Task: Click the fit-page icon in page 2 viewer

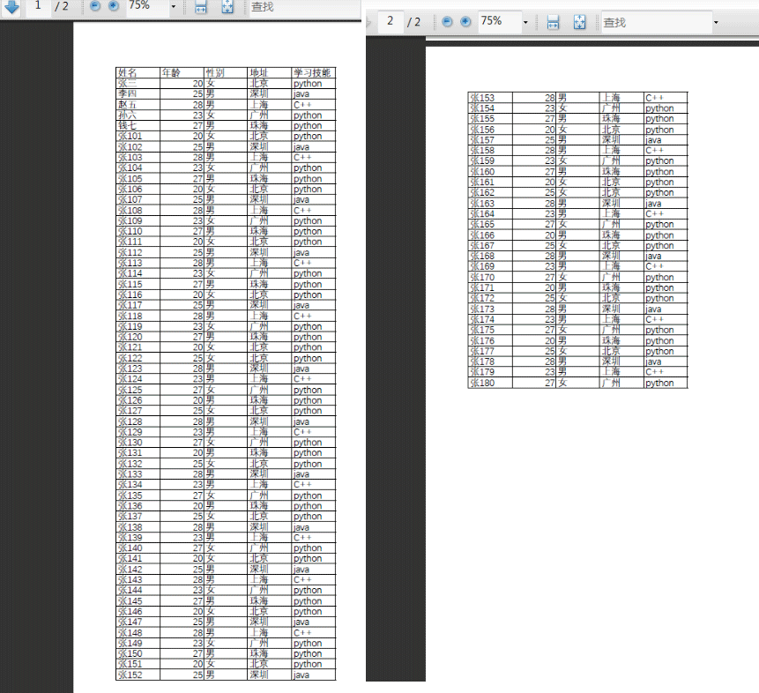Action: (579, 22)
